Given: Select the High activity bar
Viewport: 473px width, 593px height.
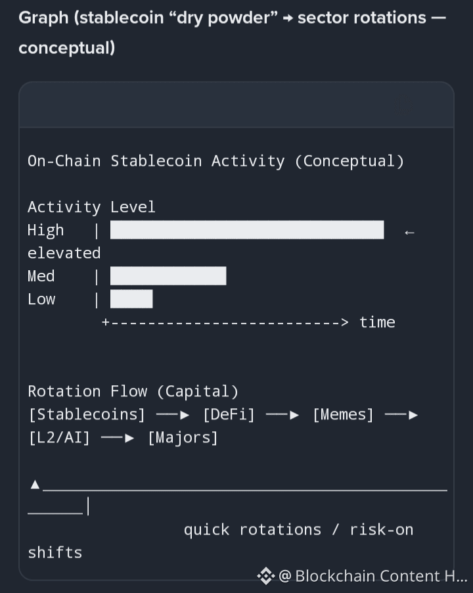Looking at the screenshot, I should 247,230.
